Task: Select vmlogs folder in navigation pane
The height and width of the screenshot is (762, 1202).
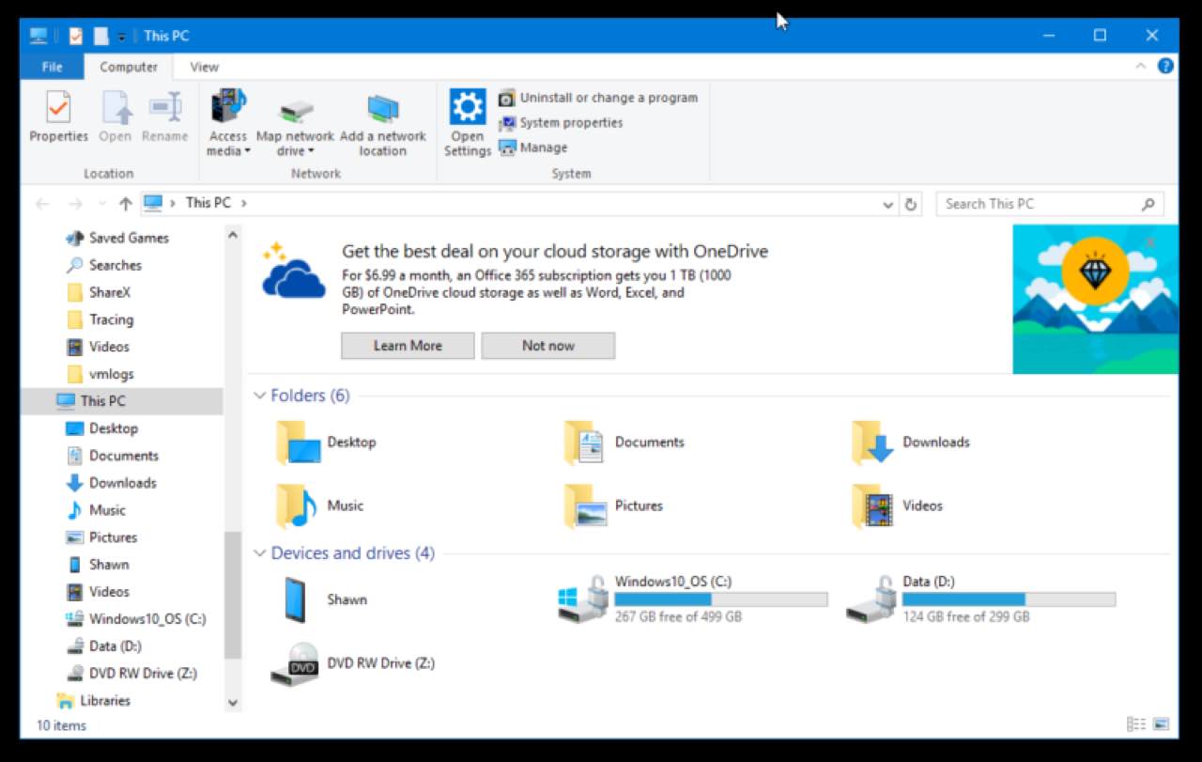Action: 100,374
